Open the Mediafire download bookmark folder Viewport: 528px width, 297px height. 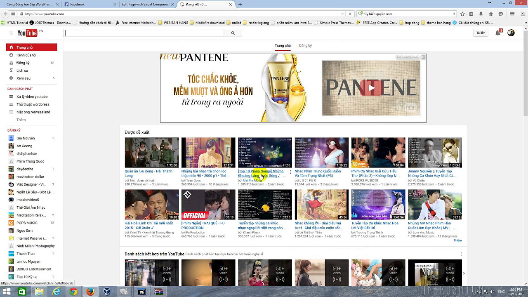point(207,23)
